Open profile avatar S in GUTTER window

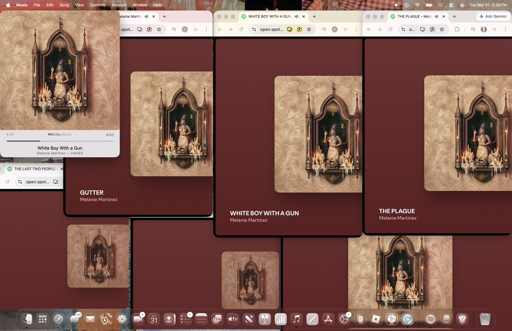185,29
